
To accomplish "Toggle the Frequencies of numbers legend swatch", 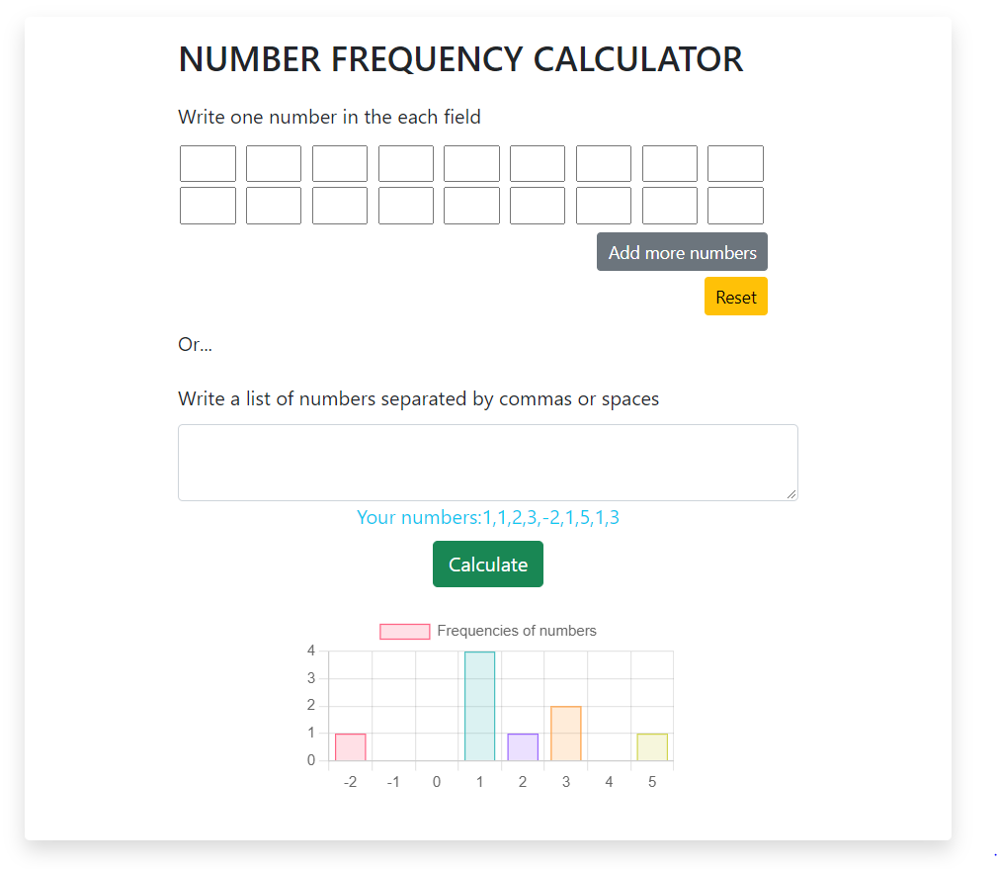I will [x=404, y=632].
